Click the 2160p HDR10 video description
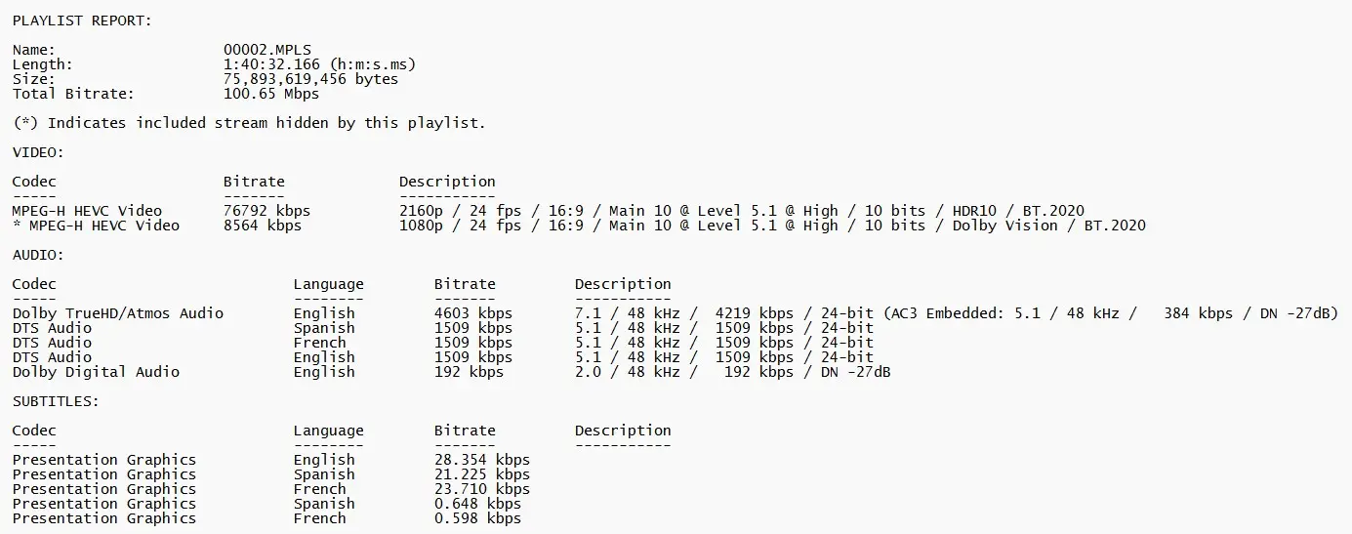Image resolution: width=1352 pixels, height=534 pixels. click(x=741, y=211)
